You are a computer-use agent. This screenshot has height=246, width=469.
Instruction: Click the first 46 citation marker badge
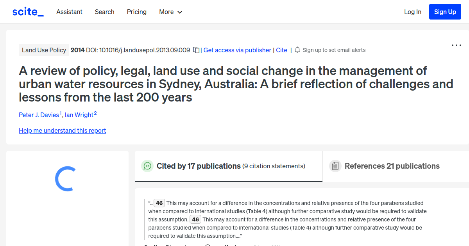tap(159, 203)
